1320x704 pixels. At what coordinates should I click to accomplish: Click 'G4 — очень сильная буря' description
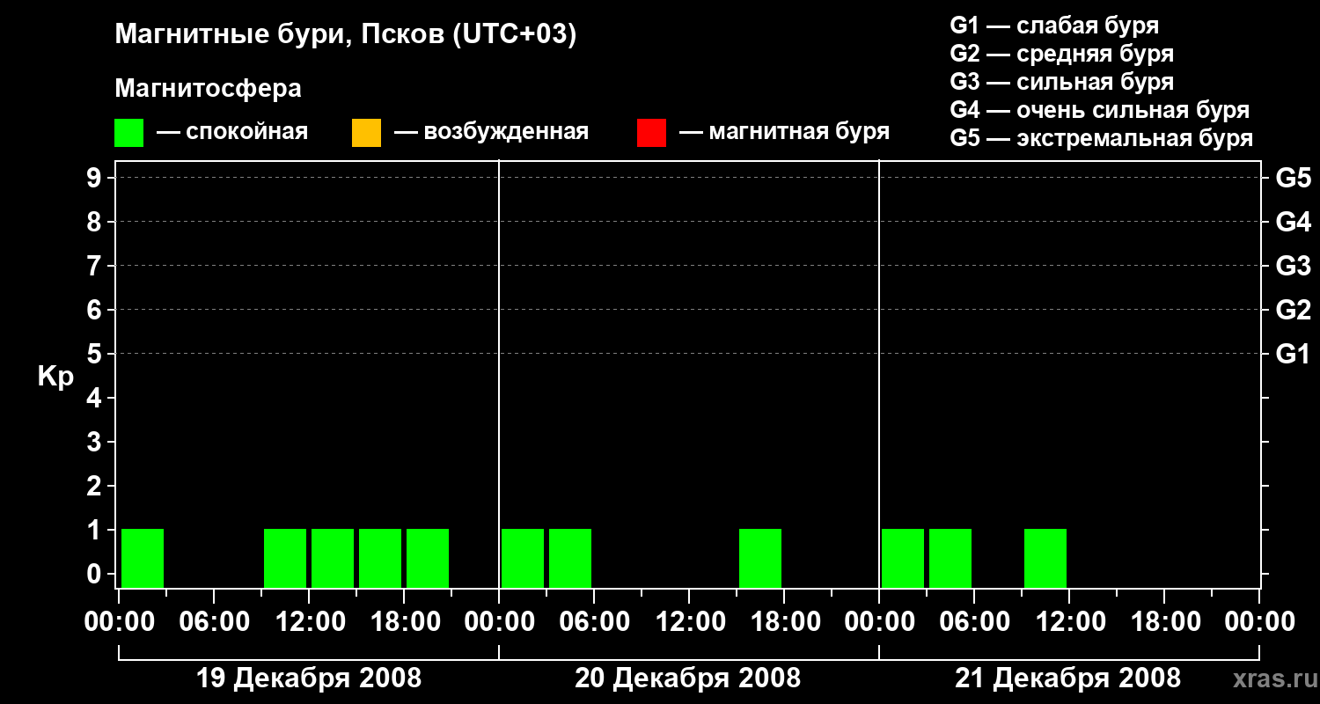pos(1099,110)
